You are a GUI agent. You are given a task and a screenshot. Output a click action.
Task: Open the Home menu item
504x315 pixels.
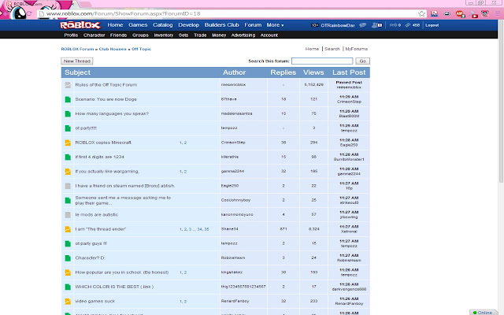click(115, 24)
